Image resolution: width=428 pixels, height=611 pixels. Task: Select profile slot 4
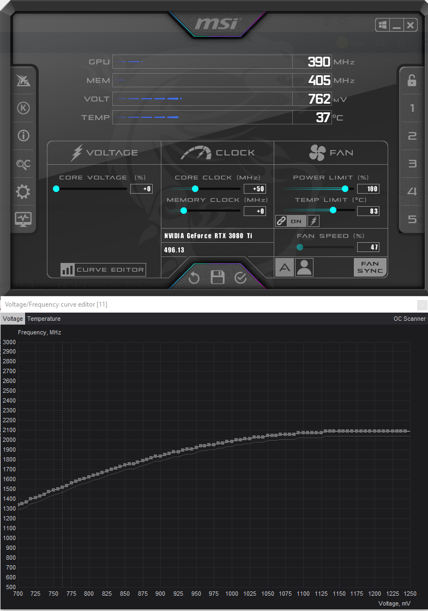(x=412, y=191)
